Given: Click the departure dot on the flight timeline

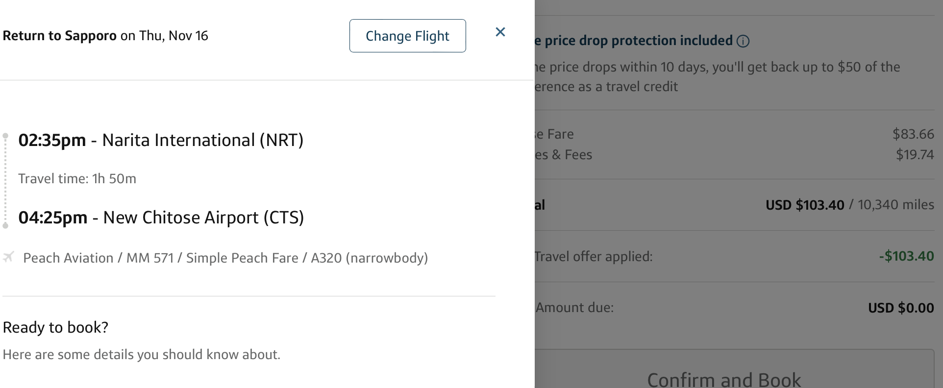Looking at the screenshot, I should [x=5, y=136].
